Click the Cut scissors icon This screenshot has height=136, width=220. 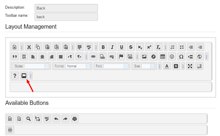[29, 47]
